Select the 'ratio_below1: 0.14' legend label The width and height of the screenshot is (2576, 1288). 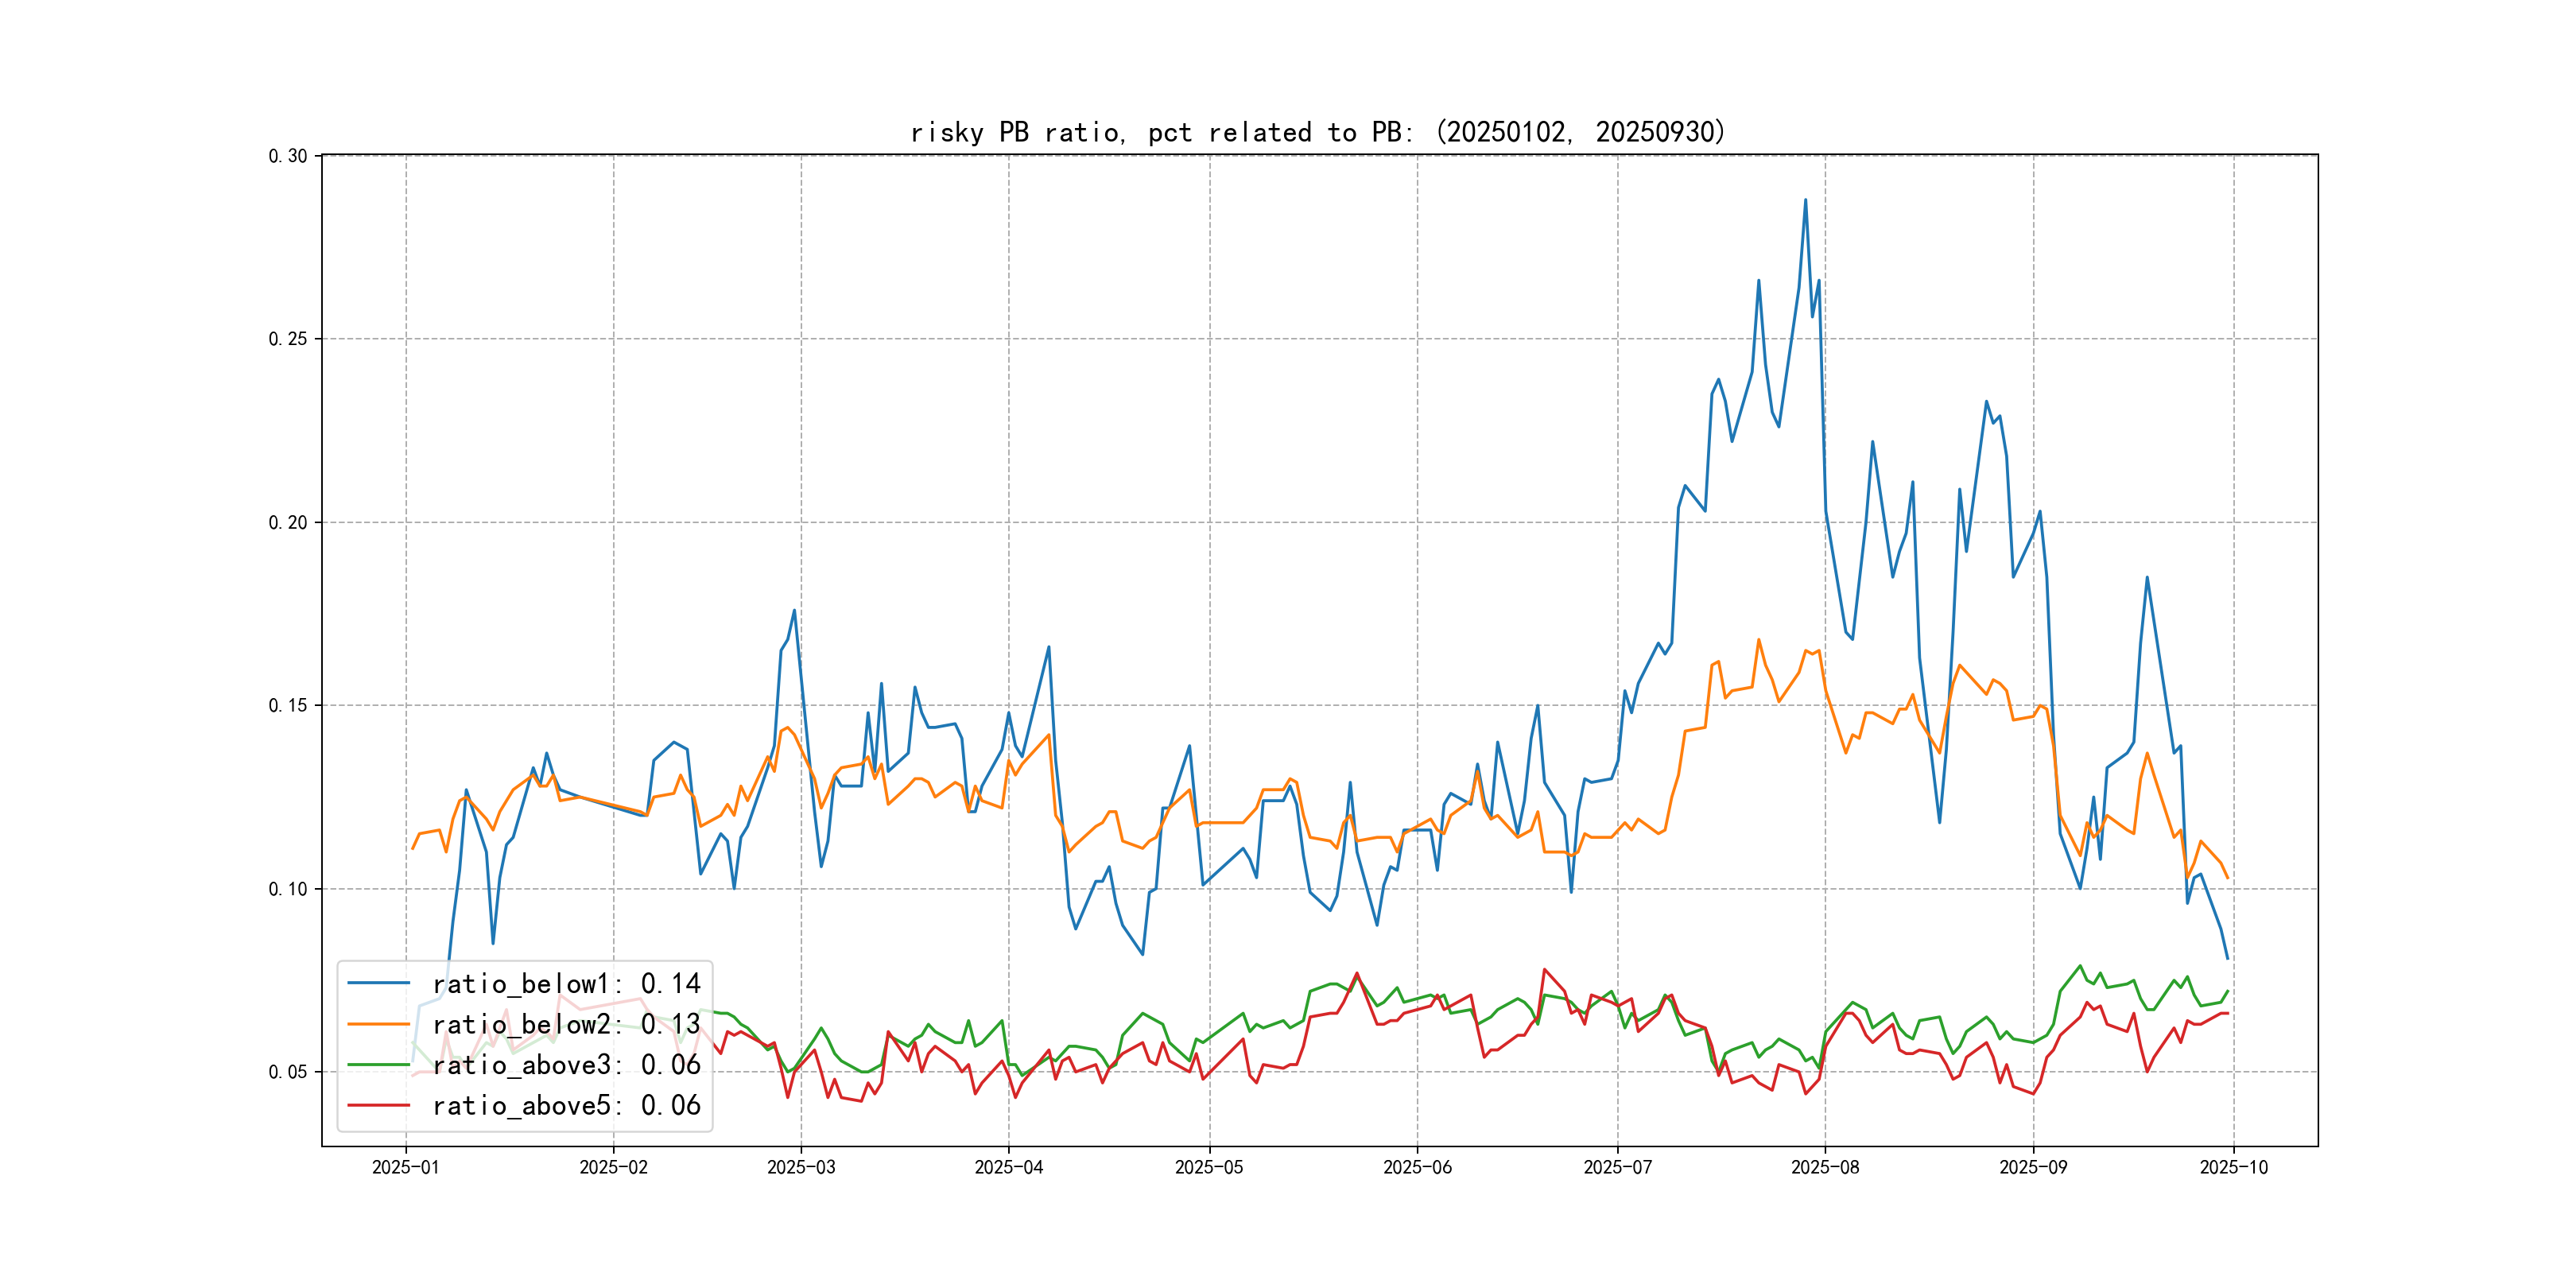(566, 984)
